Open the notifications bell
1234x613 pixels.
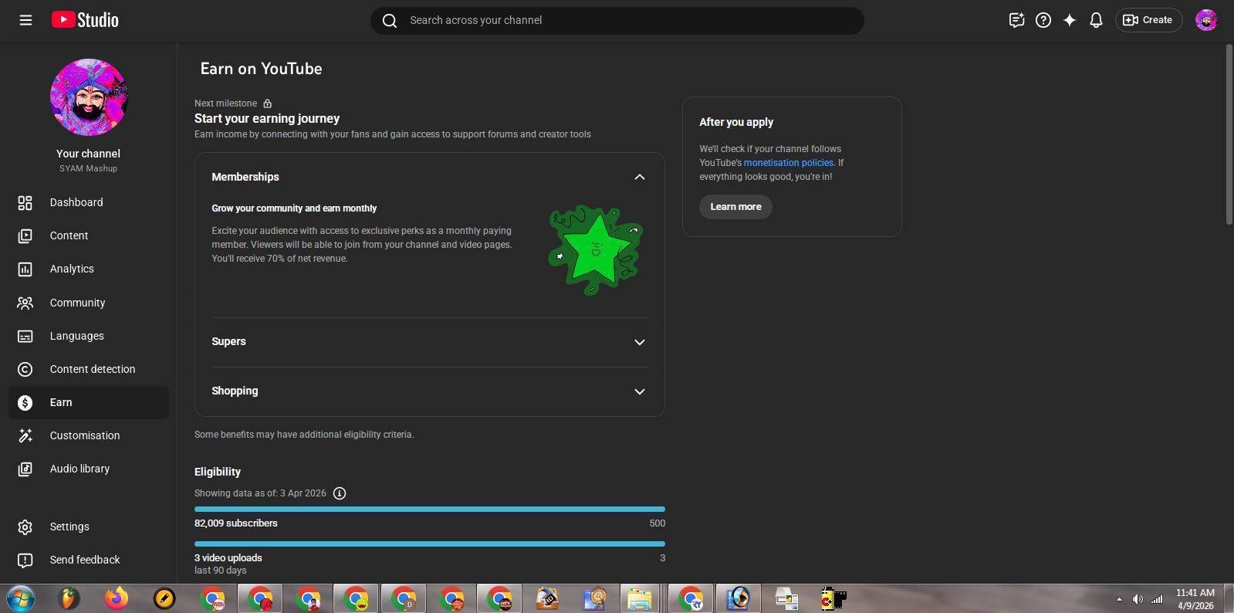[x=1095, y=20]
